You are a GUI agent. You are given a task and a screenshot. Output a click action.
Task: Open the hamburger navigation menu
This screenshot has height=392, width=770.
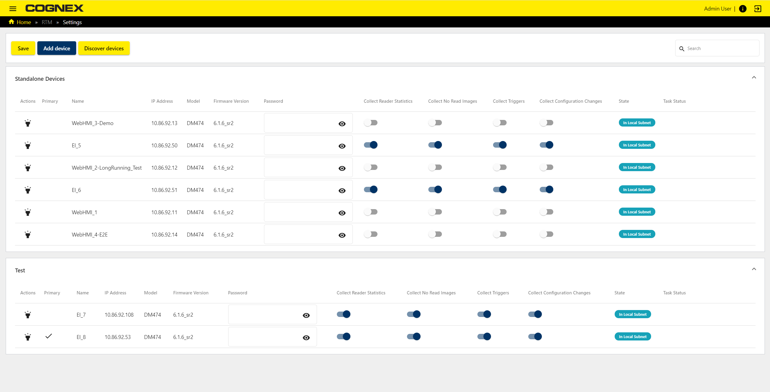[x=13, y=8]
